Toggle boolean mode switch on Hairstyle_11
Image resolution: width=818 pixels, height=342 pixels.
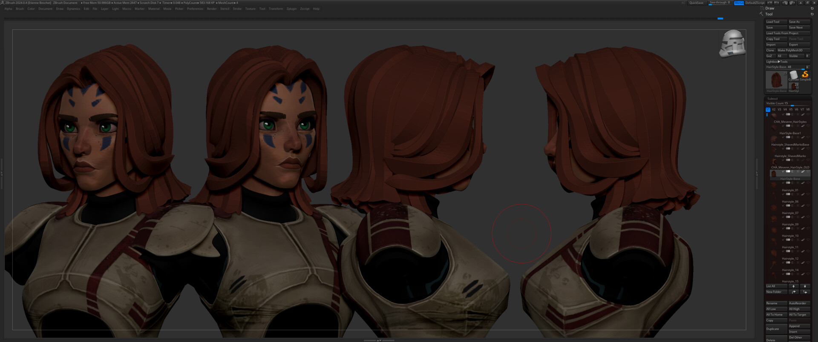[x=788, y=240]
